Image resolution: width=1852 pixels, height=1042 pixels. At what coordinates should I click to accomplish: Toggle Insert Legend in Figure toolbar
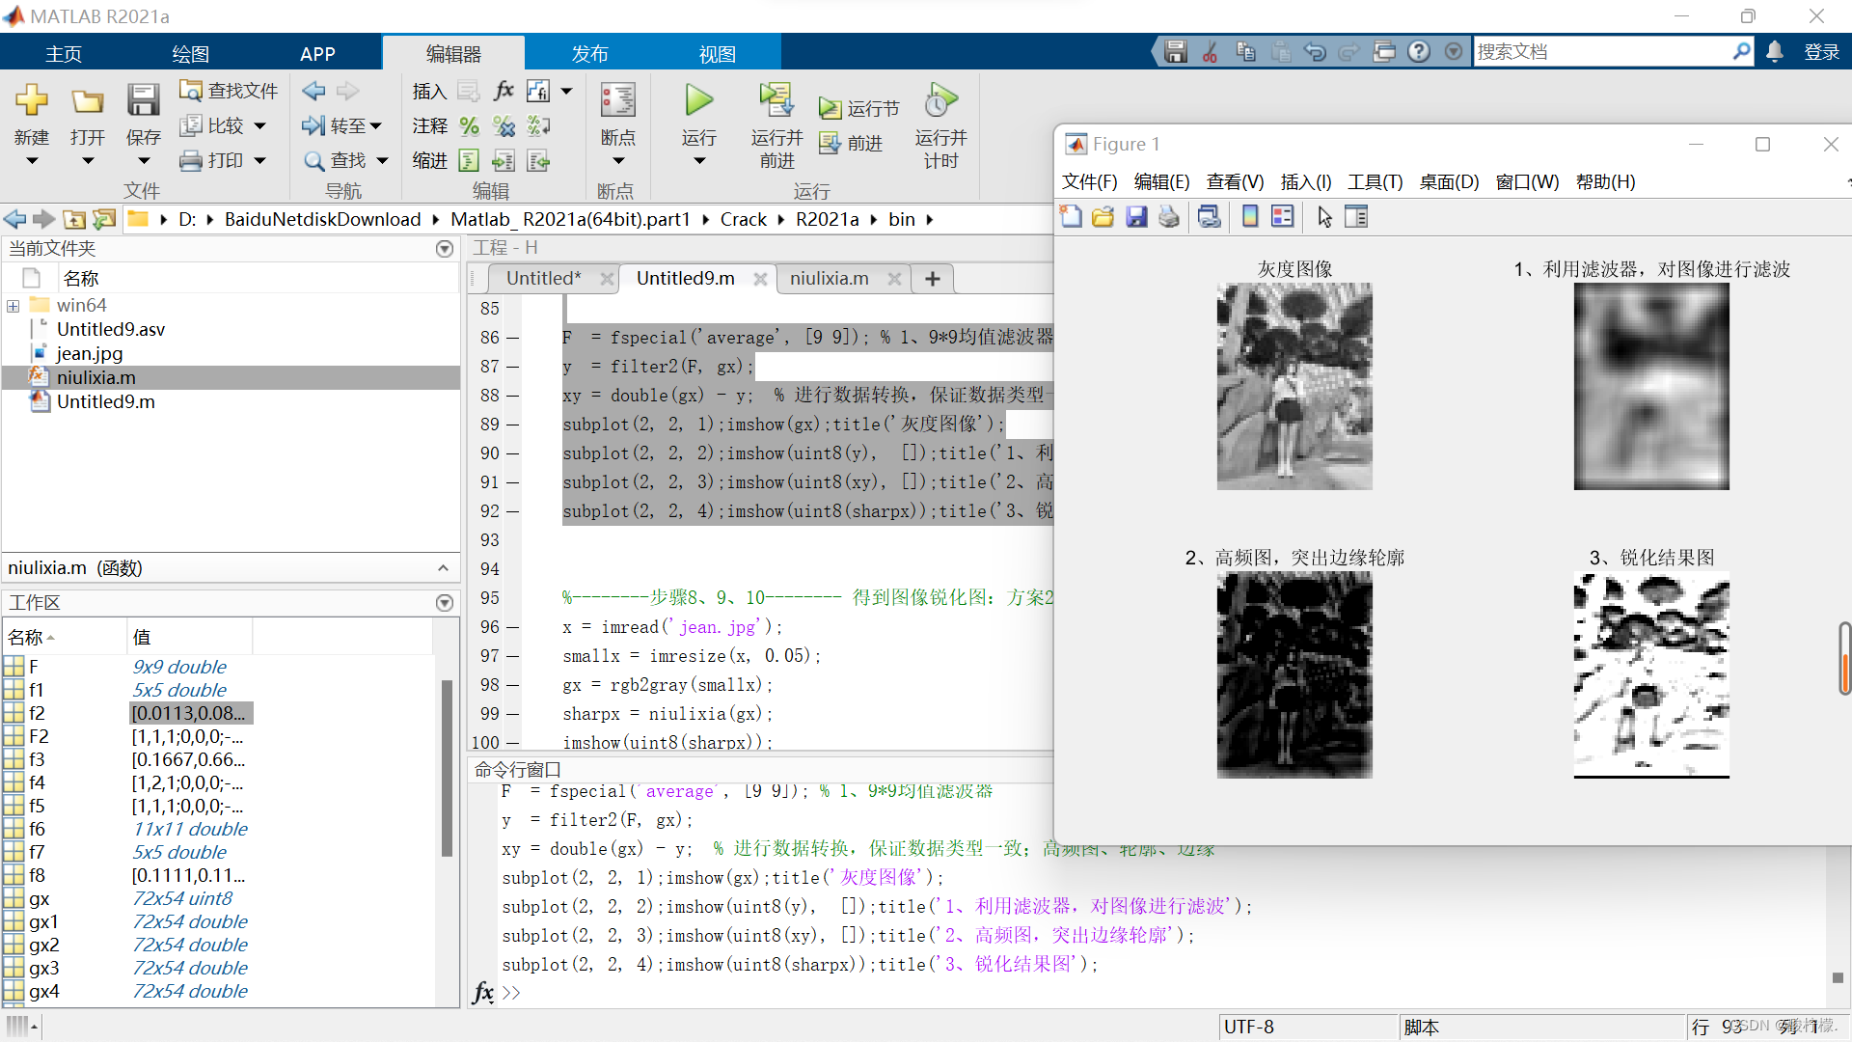tap(1283, 217)
